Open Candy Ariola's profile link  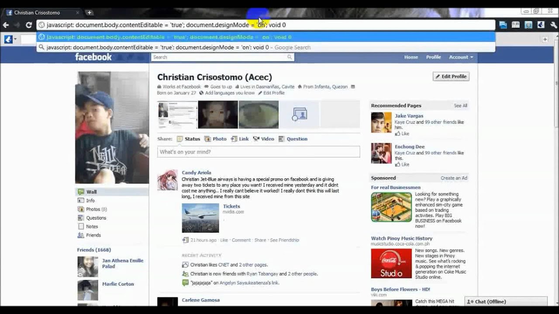[x=197, y=173]
